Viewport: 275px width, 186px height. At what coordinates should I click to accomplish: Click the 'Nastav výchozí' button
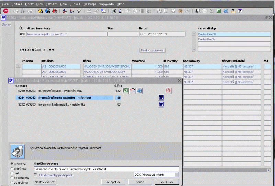(45, 182)
